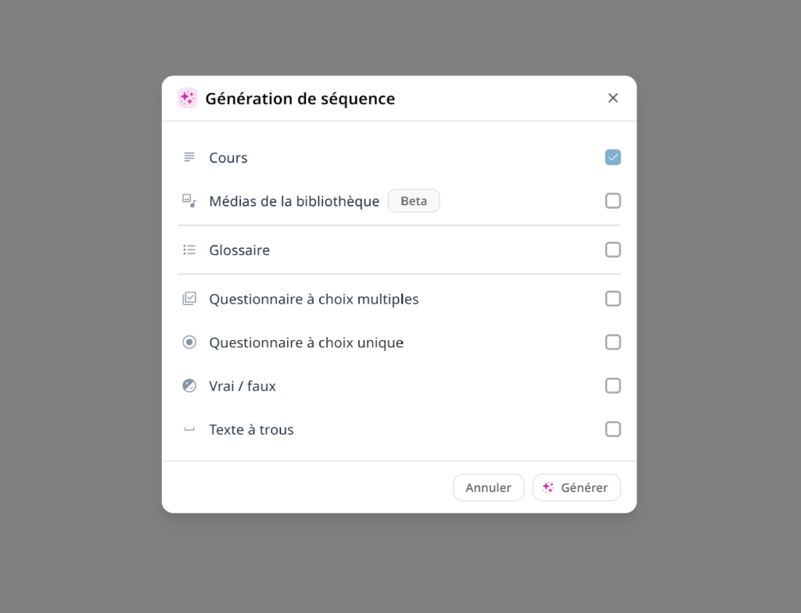Click the sparkle icon beside Génération de séquence
This screenshot has height=613, width=801.
point(187,98)
